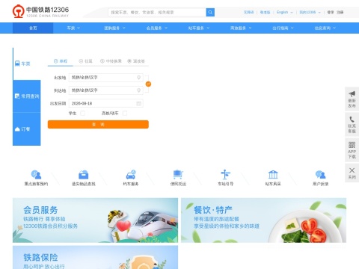
Task: Close the floating side toolbar (关闭)
Action: (x=352, y=173)
